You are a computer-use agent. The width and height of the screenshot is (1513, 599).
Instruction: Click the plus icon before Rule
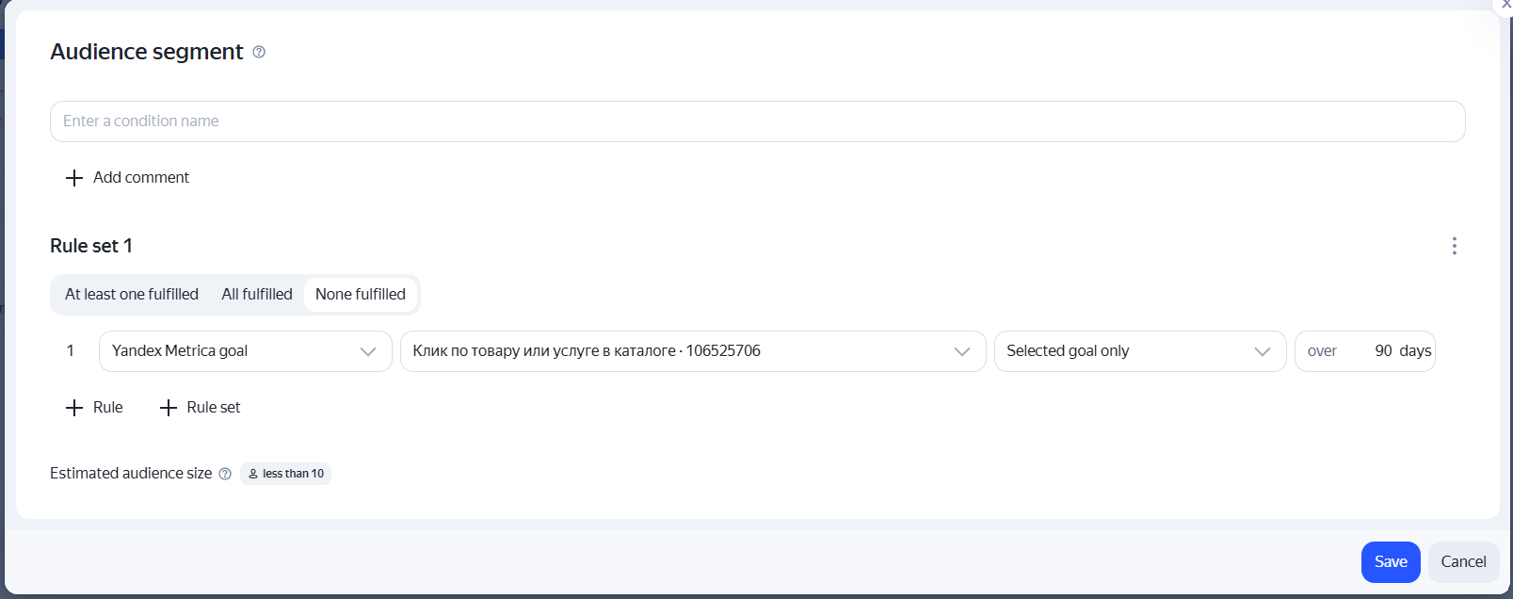pos(74,408)
